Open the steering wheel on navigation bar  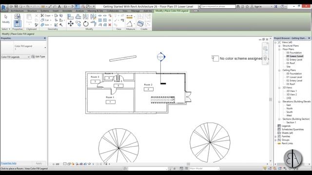[265, 49]
